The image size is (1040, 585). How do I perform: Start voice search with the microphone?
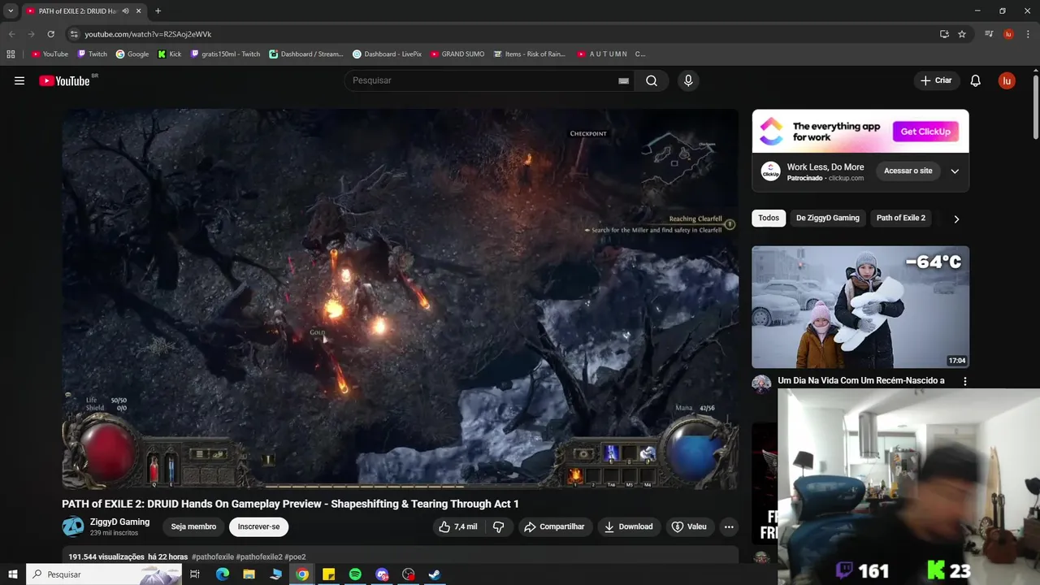coord(688,80)
